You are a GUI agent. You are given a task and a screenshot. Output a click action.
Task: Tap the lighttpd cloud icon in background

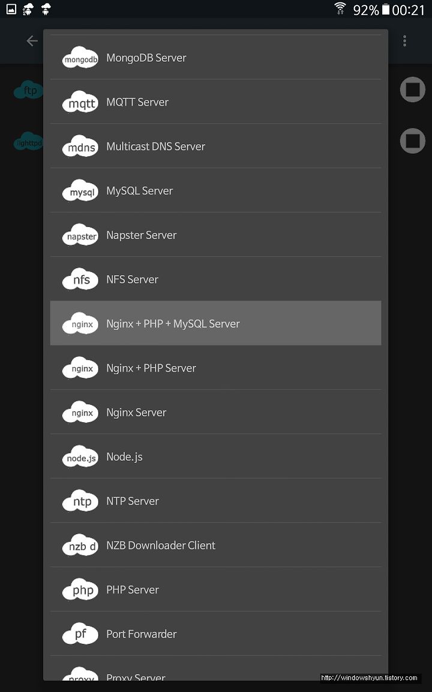coord(28,142)
